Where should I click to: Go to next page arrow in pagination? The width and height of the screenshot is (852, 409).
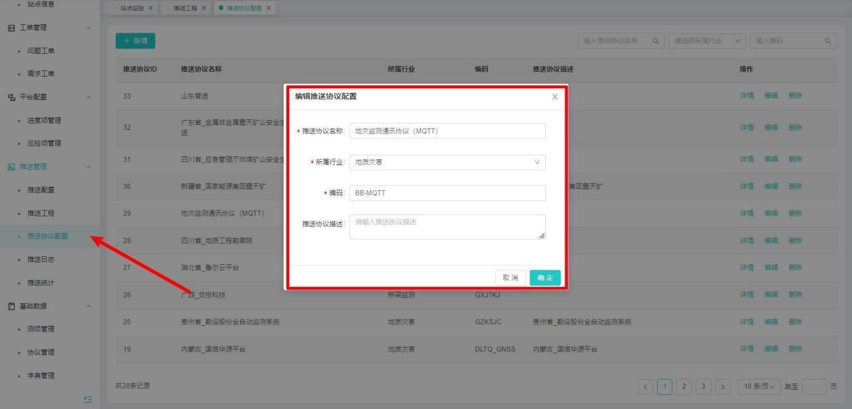click(x=723, y=387)
